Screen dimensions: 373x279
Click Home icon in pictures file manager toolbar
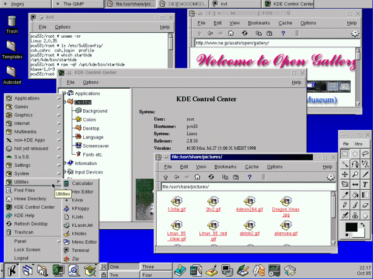point(197,177)
